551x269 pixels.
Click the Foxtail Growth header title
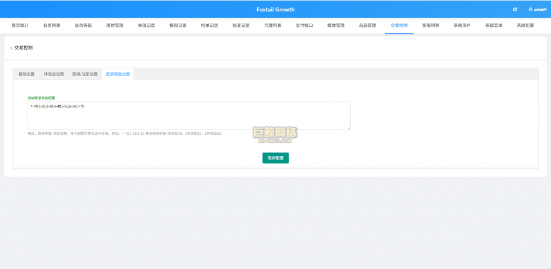click(x=275, y=10)
